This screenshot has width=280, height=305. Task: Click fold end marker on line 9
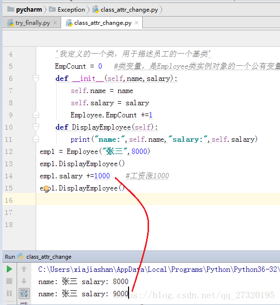[x=36, y=114]
